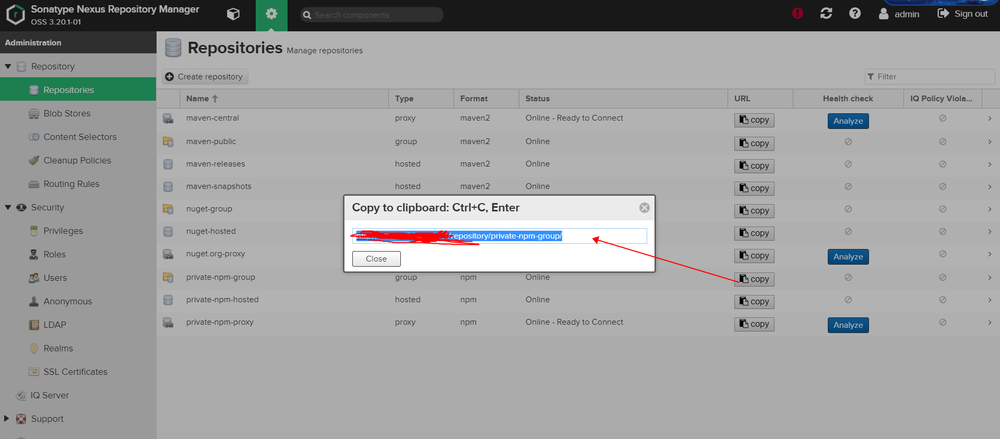Screen dimensions: 1000x439
Task: Click the red system alert icon
Action: (797, 14)
